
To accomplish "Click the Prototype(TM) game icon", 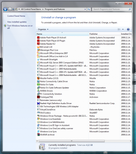I will tap(38, 97).
